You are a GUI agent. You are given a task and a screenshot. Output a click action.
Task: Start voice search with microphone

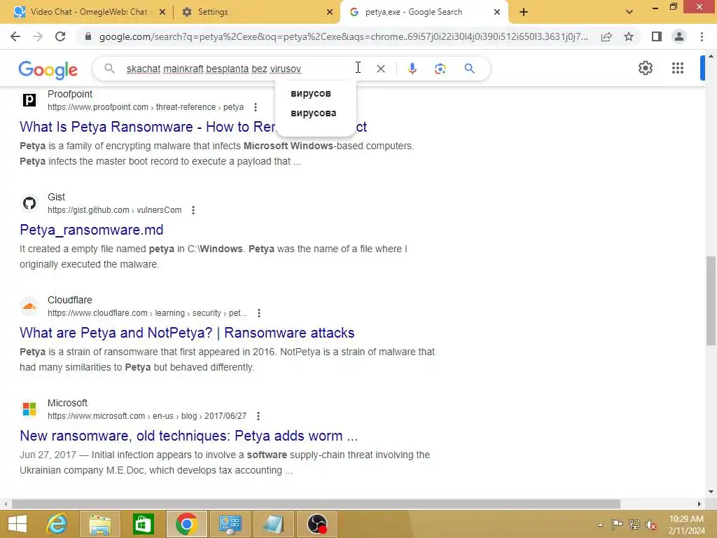(x=412, y=69)
